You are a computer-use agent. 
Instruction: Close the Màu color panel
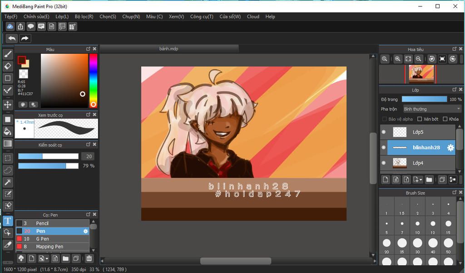(94, 49)
